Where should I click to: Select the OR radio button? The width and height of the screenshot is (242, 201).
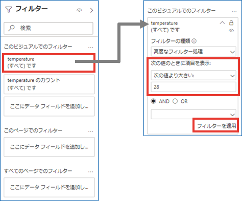pos(175,101)
